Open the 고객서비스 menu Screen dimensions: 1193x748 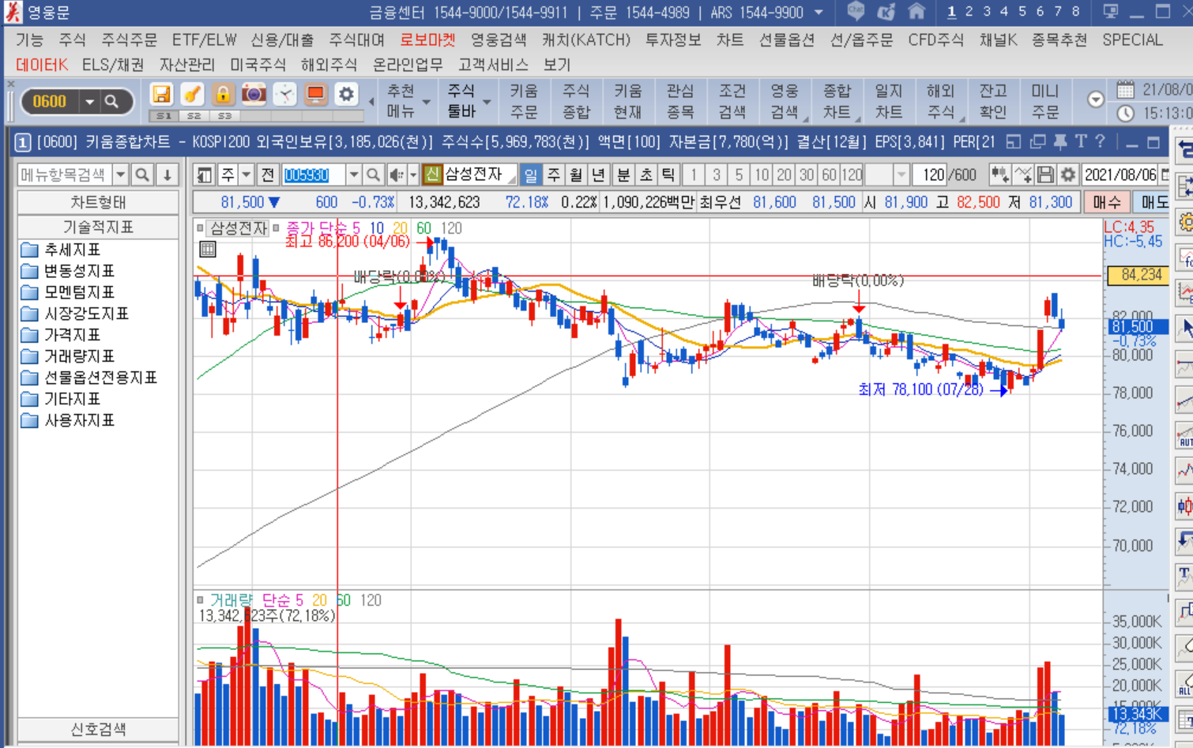point(493,65)
